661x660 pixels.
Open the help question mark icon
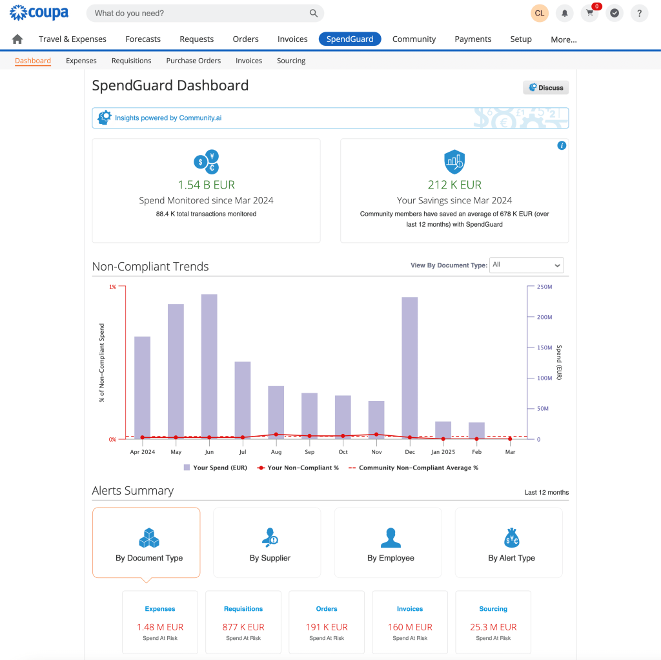(x=639, y=13)
